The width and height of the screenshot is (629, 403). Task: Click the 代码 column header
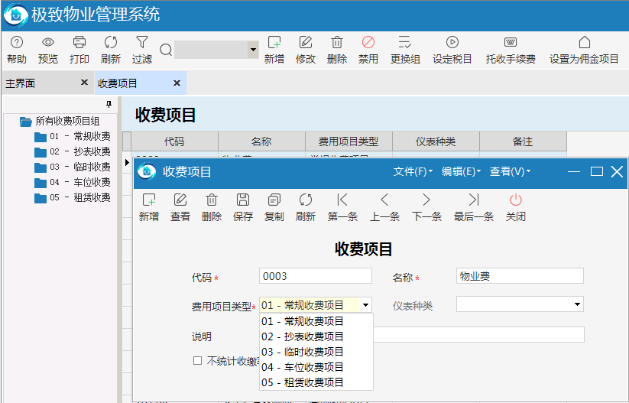click(x=174, y=141)
